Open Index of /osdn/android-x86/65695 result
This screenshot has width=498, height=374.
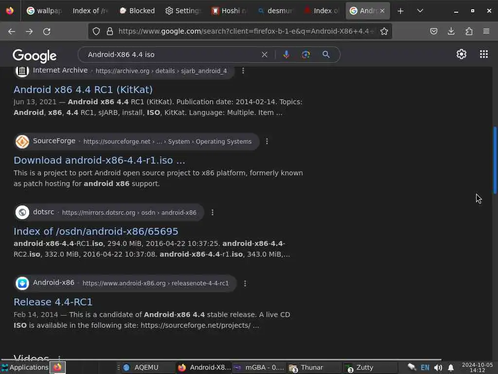coord(96,231)
